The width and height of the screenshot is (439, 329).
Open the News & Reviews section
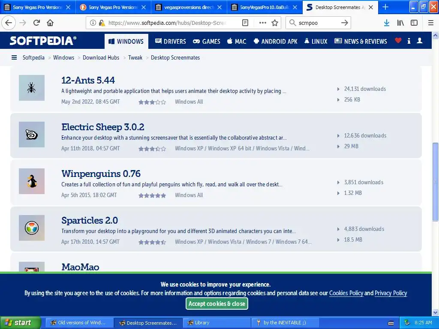pos(361,42)
